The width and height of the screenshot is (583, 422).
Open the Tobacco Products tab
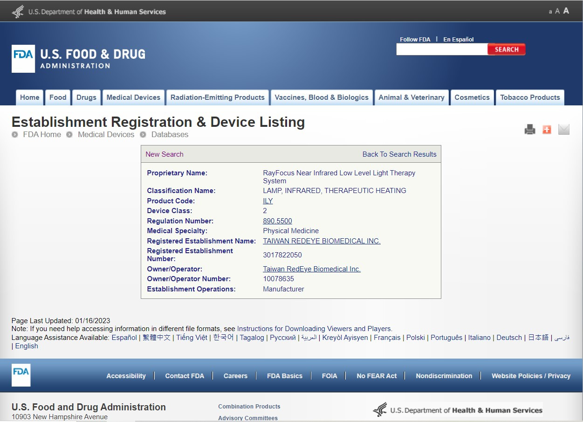(530, 97)
